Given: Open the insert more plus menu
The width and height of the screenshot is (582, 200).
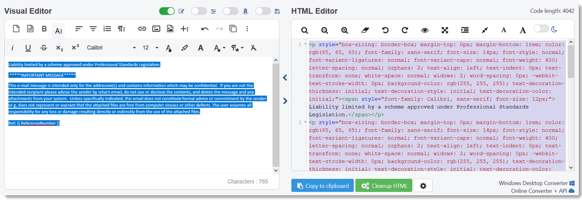Looking at the screenshot, I should click(x=184, y=29).
